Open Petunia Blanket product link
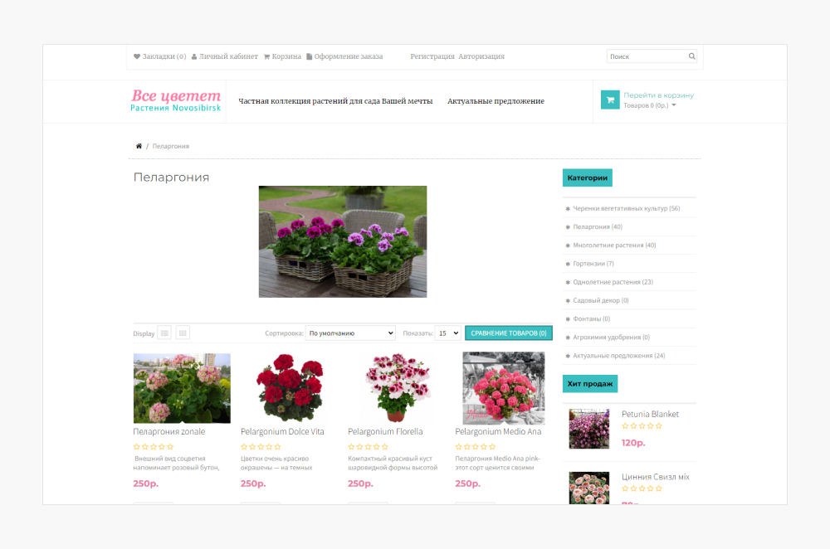Screen dimensions: 830x549 point(650,414)
